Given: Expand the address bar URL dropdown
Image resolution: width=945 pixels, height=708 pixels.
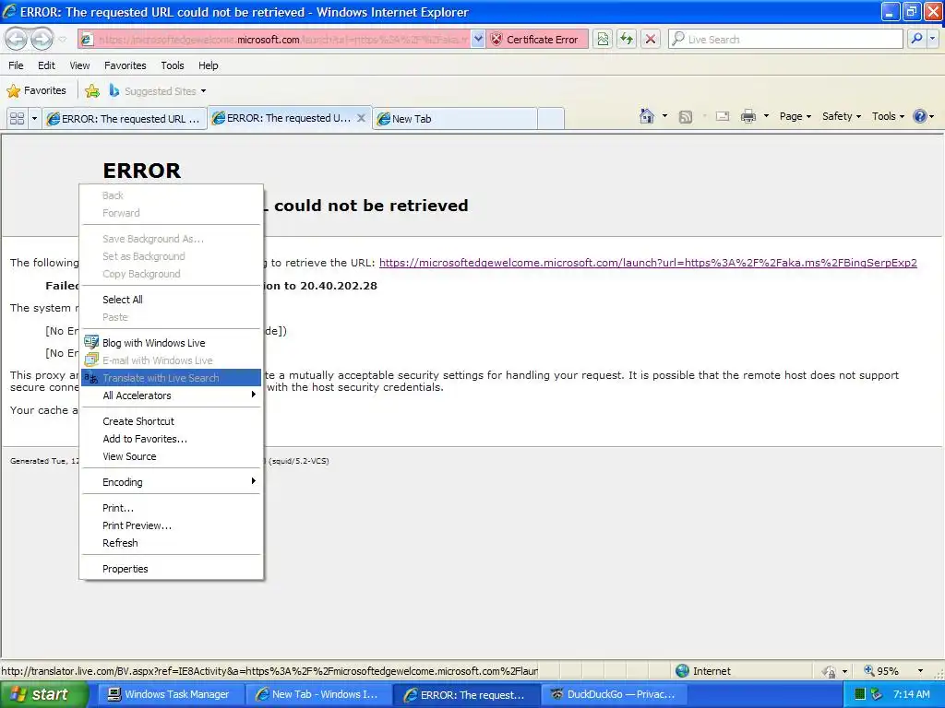Looking at the screenshot, I should pos(478,39).
